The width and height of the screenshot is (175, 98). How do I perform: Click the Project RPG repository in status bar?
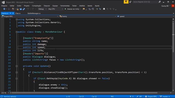coord(151,97)
